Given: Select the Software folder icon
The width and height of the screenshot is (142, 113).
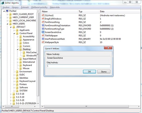Looking at the screenshot, I should [17, 88].
